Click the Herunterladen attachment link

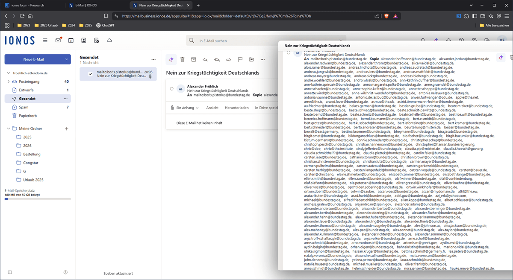(x=236, y=108)
